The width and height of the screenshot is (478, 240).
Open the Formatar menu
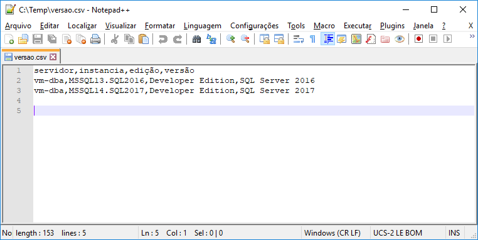(160, 26)
